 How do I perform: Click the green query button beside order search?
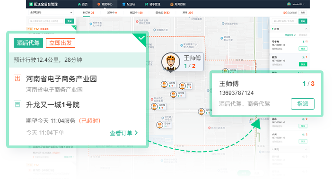click(70, 21)
